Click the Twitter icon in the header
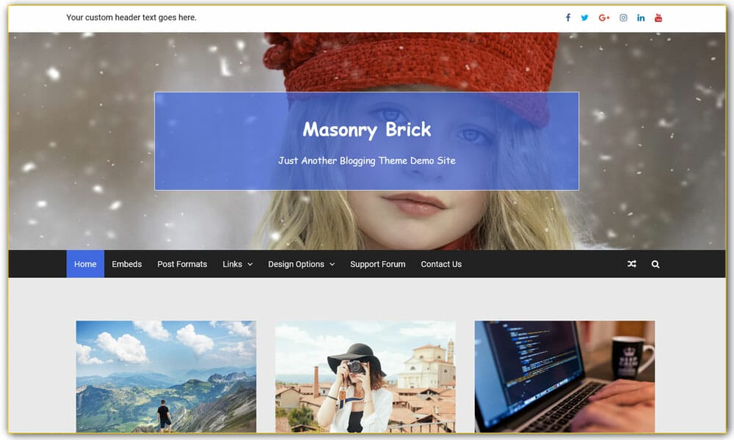 tap(585, 17)
